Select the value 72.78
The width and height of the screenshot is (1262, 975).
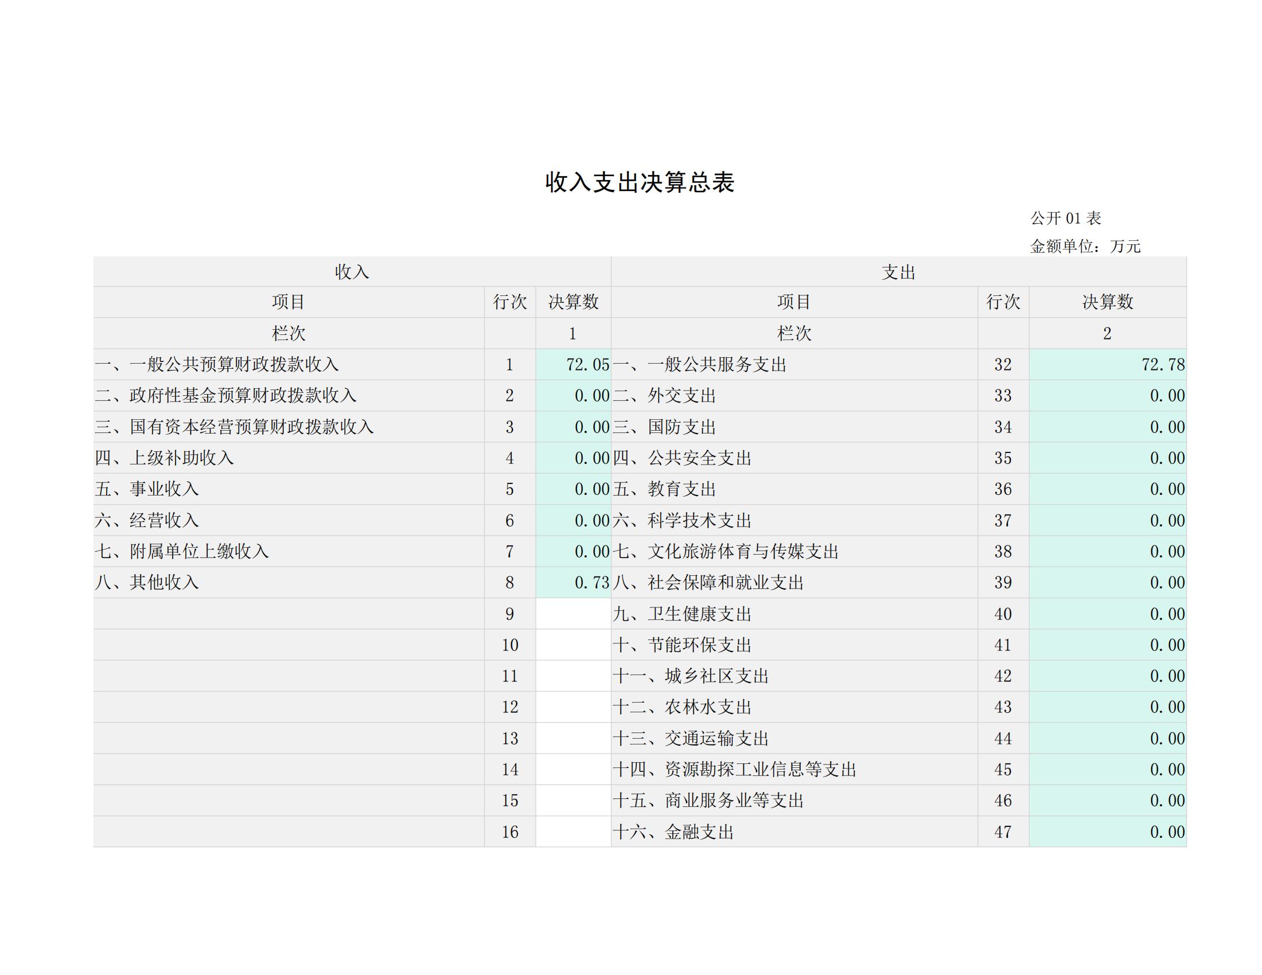point(1163,364)
